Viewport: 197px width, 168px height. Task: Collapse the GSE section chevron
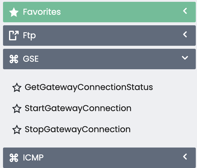coord(185,58)
